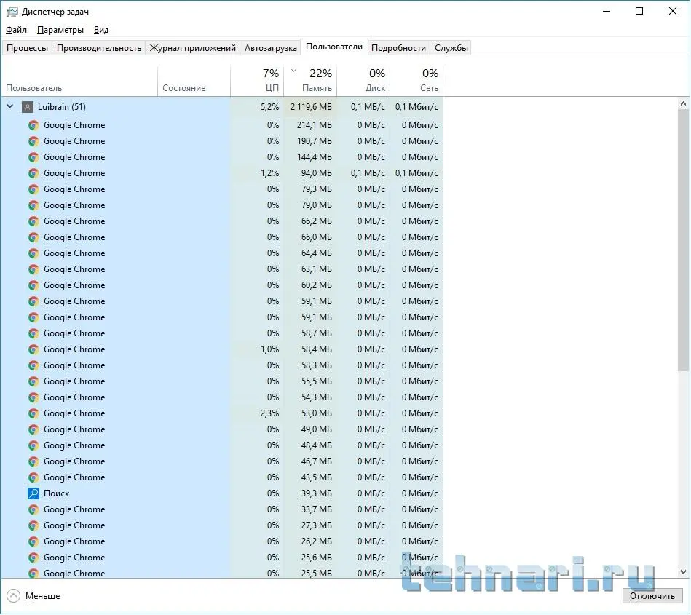
Task: Select the Chrome icon in the 60,2 МБ row
Action: [33, 285]
